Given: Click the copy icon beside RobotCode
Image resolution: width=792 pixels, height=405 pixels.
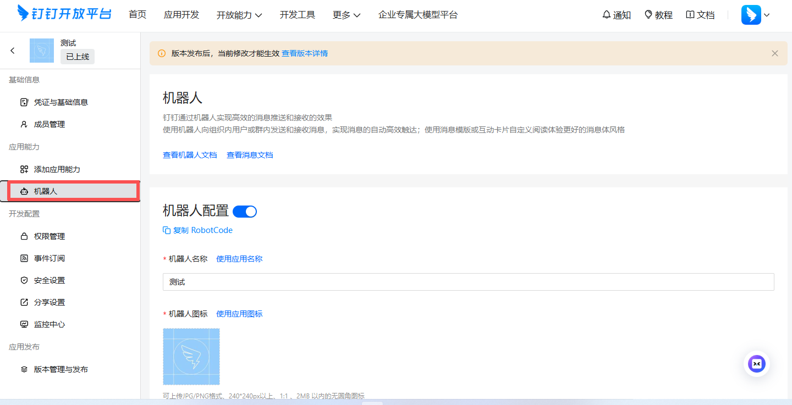Looking at the screenshot, I should tap(166, 230).
